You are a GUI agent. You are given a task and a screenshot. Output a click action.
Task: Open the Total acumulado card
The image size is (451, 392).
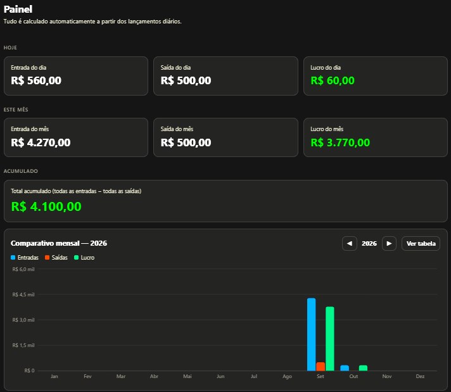225,201
